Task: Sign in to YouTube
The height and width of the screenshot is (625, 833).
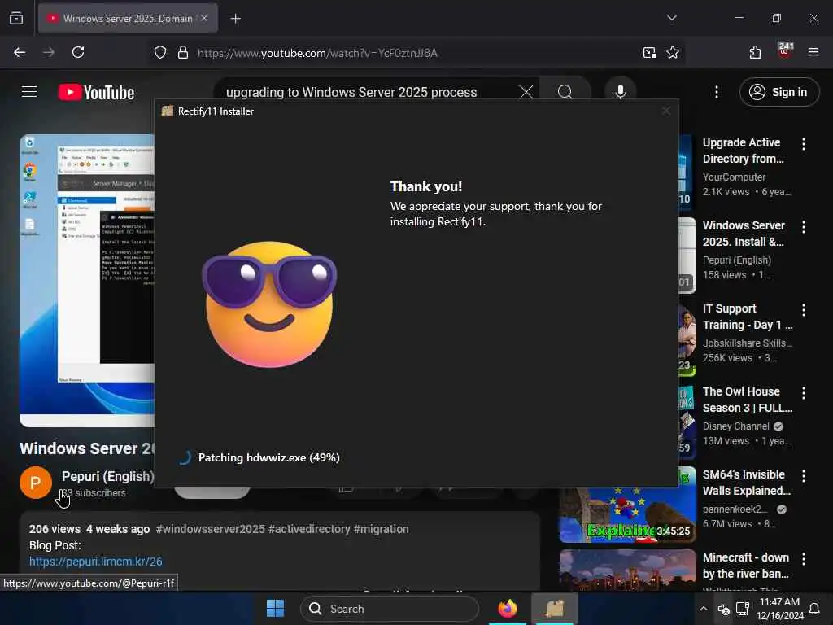Action: (x=779, y=92)
